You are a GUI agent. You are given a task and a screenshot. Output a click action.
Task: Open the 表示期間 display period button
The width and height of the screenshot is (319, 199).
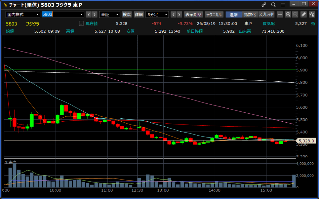click(x=193, y=15)
